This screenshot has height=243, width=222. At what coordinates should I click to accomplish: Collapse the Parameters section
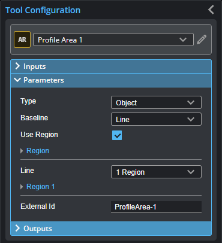point(111,80)
